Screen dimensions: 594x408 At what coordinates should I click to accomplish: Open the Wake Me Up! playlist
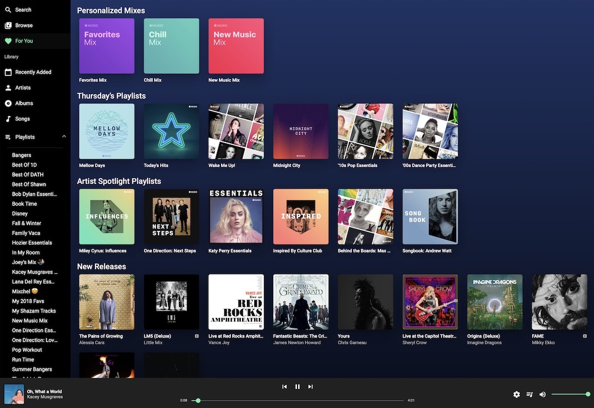(236, 131)
